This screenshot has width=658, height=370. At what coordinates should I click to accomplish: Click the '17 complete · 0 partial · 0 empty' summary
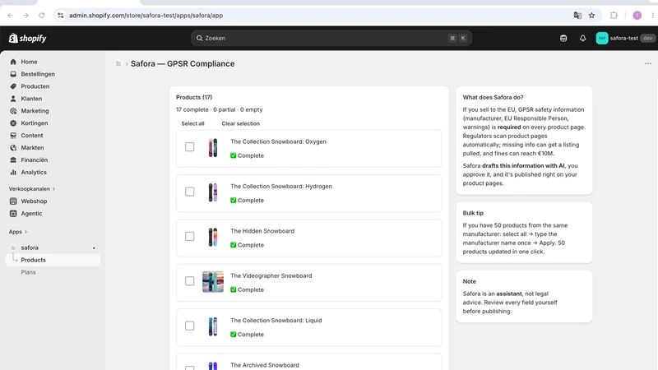coord(219,109)
